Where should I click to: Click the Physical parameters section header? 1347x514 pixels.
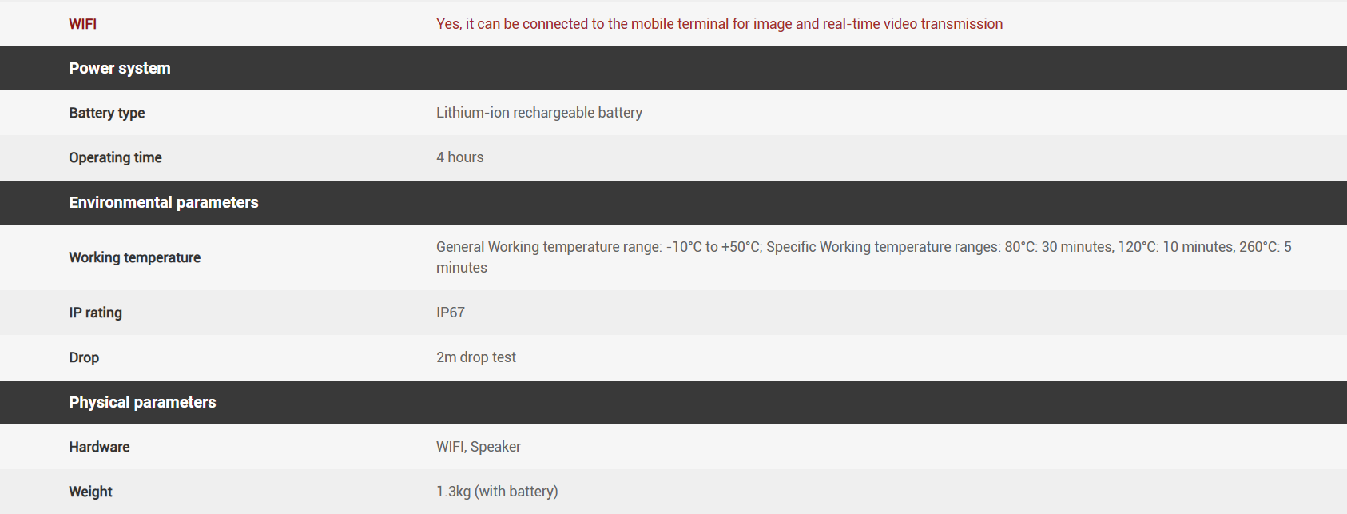click(142, 403)
